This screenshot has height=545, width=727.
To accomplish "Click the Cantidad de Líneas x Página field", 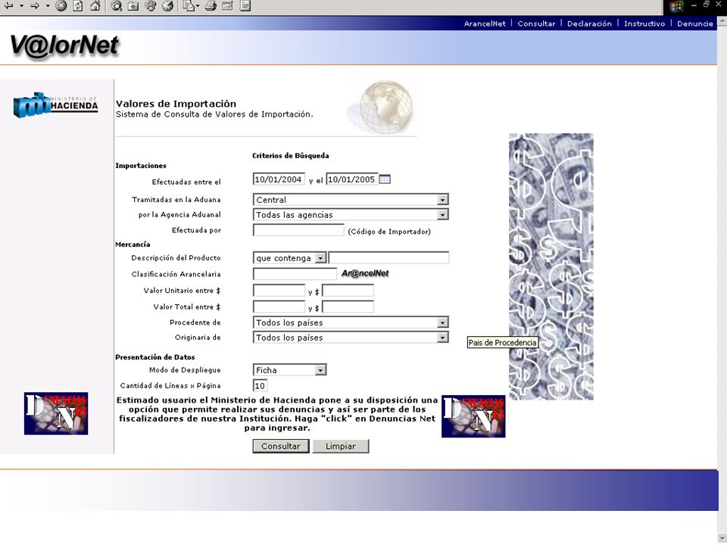I will tap(260, 385).
